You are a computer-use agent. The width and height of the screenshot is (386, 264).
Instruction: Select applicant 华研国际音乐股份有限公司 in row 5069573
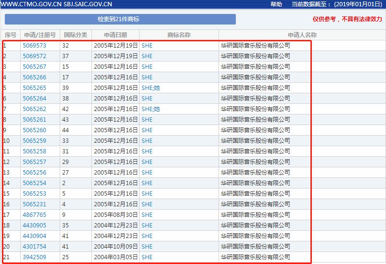point(256,46)
